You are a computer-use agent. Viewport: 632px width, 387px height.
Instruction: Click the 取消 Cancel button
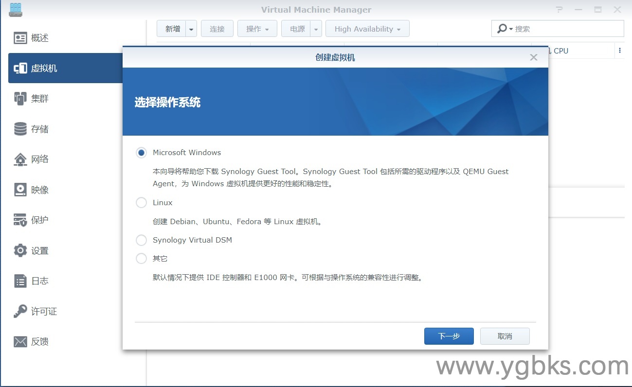[x=505, y=336]
